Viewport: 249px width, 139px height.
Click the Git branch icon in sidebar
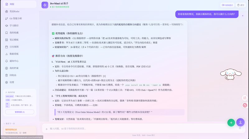(7, 18)
